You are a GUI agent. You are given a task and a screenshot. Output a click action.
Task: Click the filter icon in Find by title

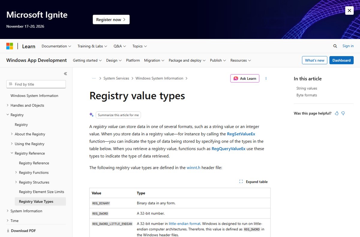click(11, 84)
